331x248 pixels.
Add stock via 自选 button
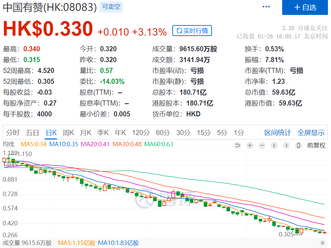pyautogui.click(x=305, y=7)
